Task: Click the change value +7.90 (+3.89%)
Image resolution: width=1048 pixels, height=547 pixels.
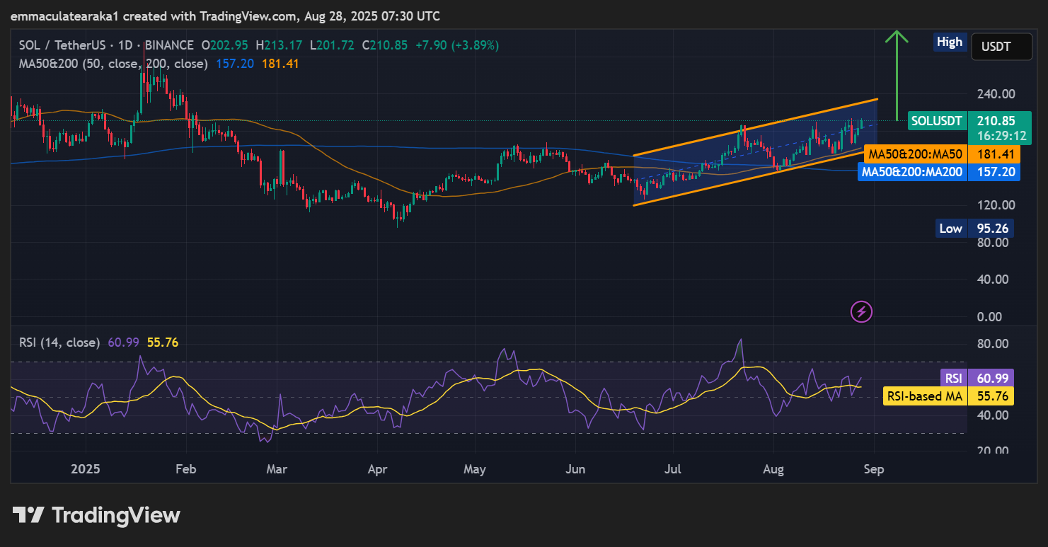Action: point(457,45)
